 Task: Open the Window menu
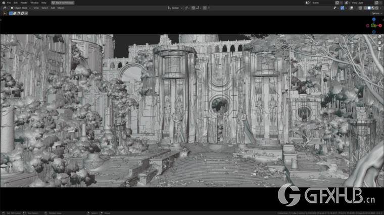click(34, 3)
